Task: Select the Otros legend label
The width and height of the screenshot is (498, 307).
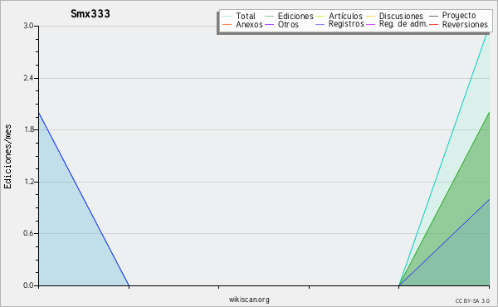Action: pos(288,24)
